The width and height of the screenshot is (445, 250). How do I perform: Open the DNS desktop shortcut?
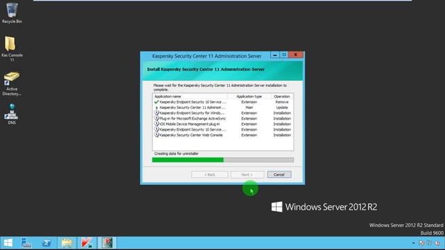pos(12,114)
